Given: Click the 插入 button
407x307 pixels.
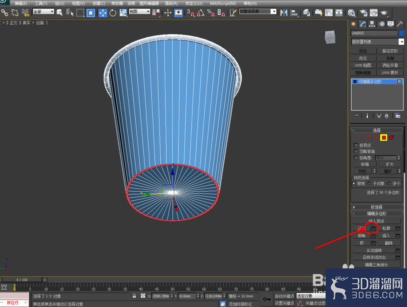Looking at the screenshot, I should click(386, 235).
